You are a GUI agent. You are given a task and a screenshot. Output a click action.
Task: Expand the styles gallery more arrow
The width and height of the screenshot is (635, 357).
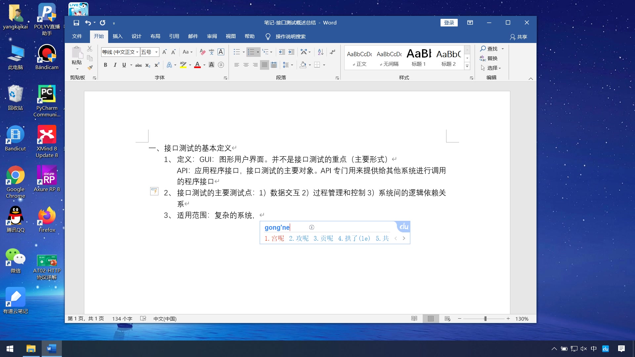(467, 66)
